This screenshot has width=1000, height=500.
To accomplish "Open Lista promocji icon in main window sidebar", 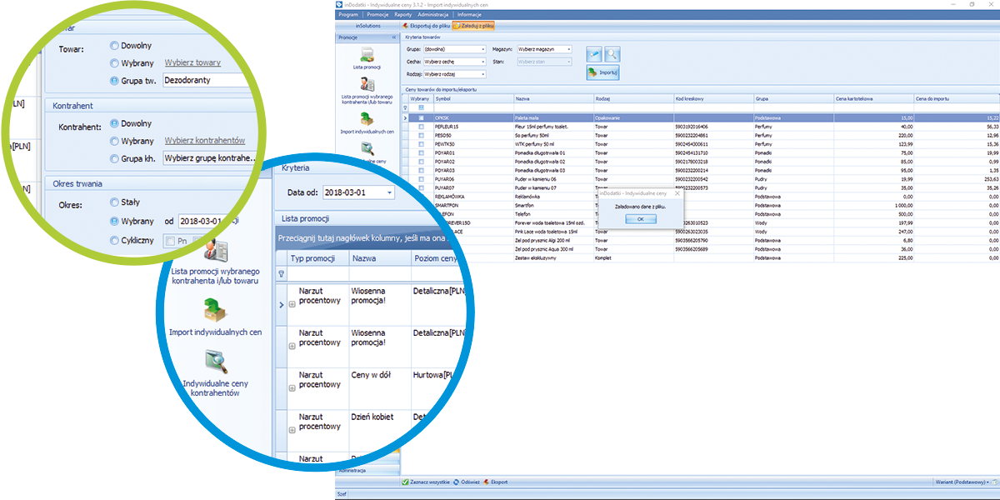I will tap(367, 53).
